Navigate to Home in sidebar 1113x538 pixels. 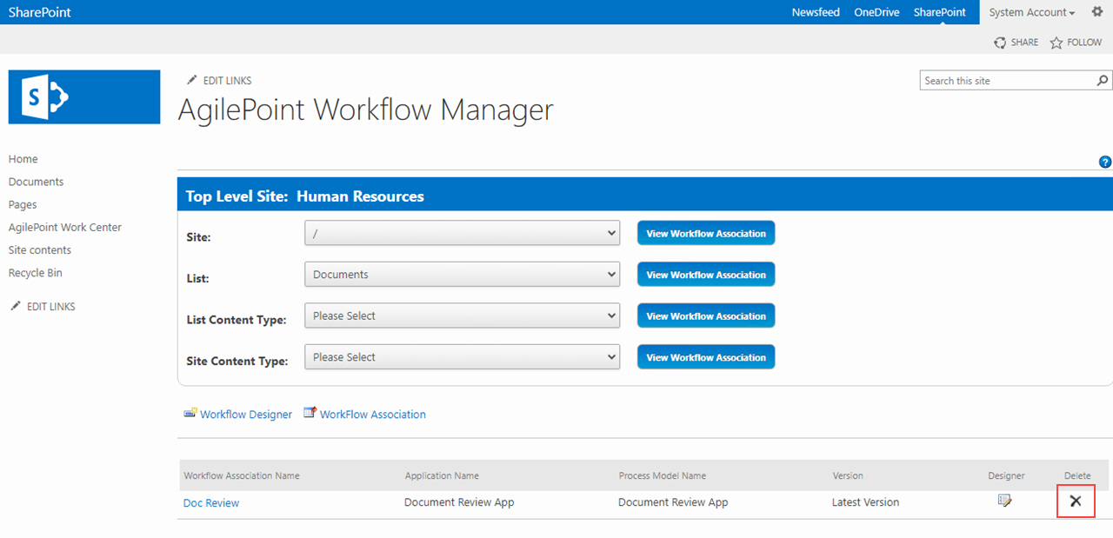[x=23, y=159]
